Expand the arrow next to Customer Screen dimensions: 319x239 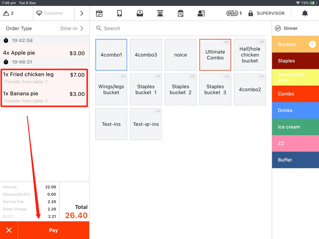[82, 13]
